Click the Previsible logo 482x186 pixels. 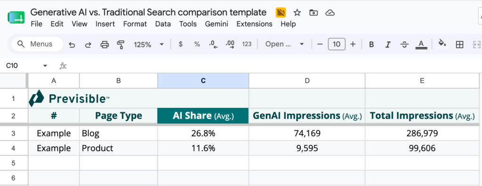[69, 99]
